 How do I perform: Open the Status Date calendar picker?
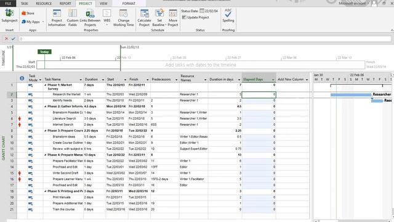(202, 11)
